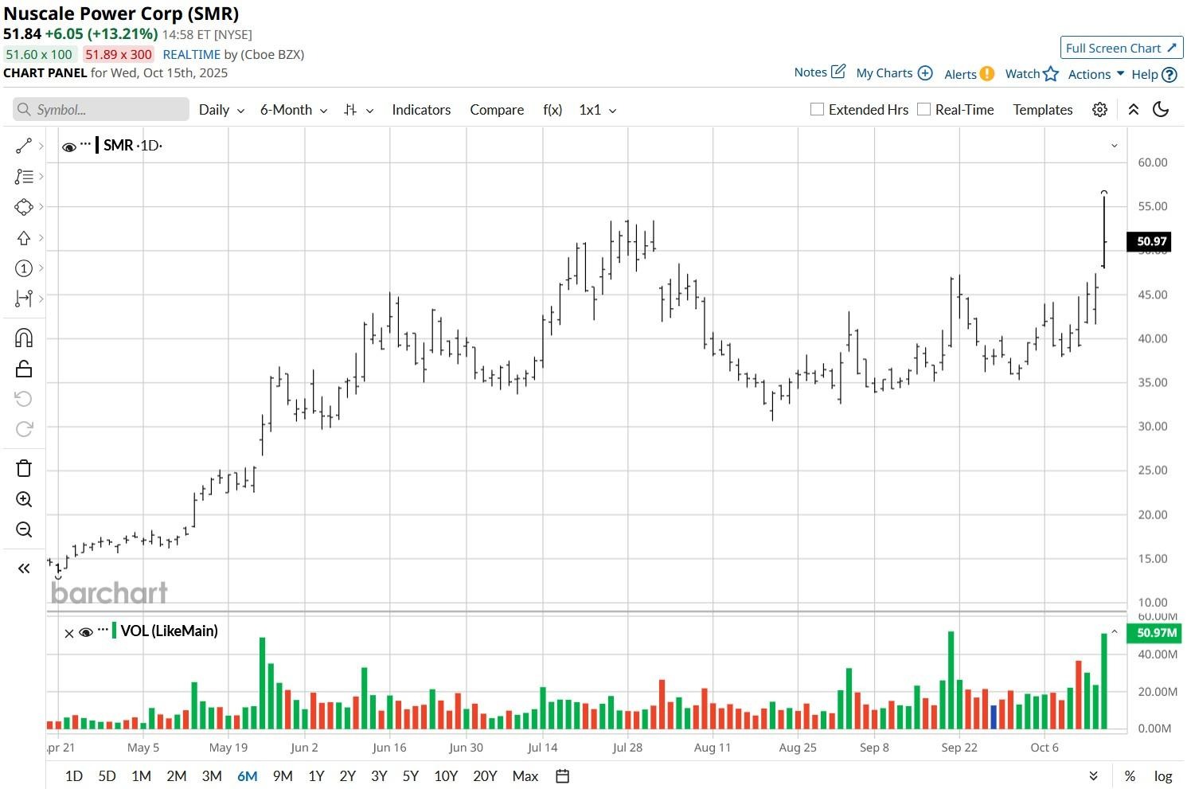Open the Compare menu

point(497,110)
